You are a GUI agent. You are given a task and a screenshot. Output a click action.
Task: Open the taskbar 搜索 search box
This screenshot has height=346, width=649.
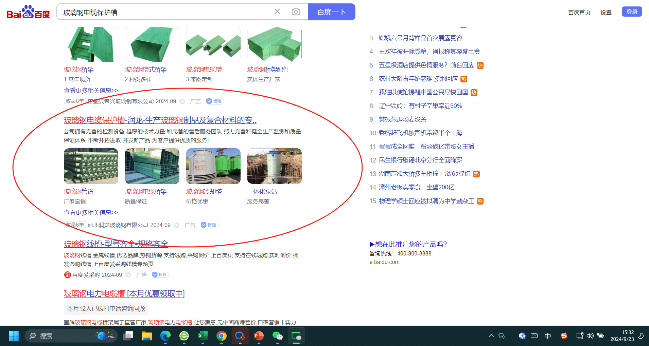pos(71,336)
